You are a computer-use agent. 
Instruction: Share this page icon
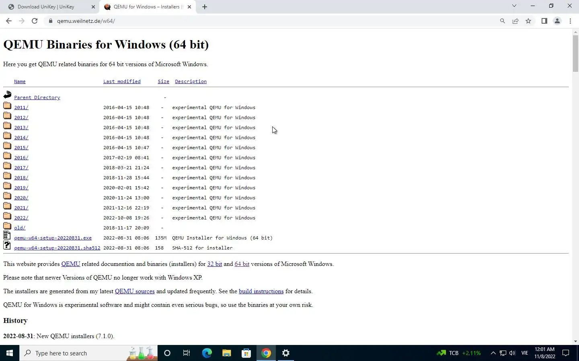click(515, 21)
